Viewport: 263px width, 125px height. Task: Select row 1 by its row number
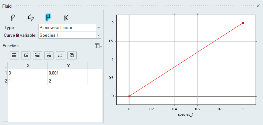(x=5, y=73)
